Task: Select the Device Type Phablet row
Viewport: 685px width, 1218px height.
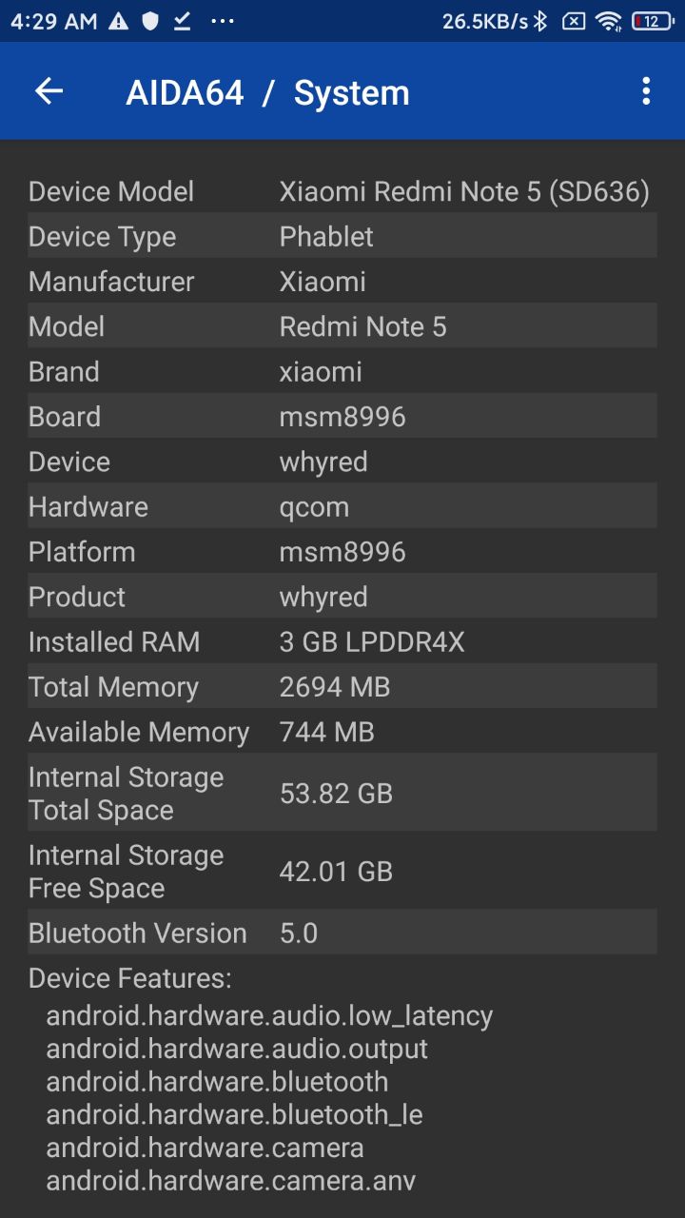Action: click(x=342, y=236)
